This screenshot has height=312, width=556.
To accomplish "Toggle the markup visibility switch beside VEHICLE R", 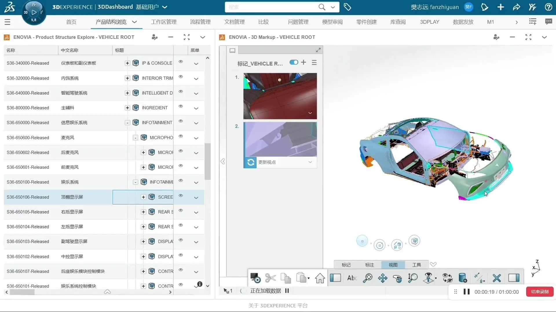I will (x=294, y=62).
